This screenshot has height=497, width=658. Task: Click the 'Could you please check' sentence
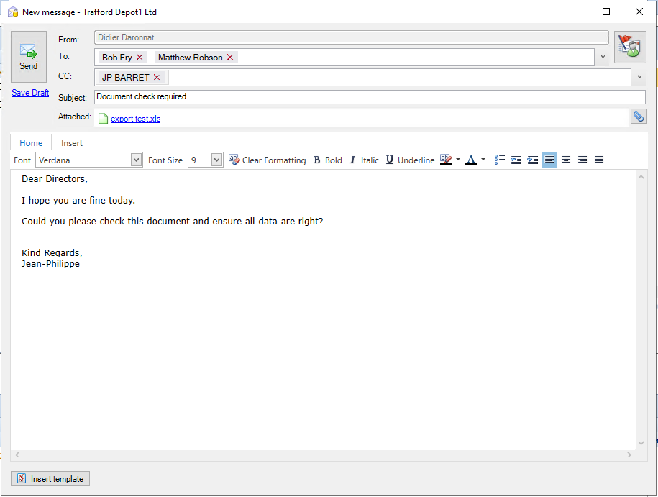(172, 222)
